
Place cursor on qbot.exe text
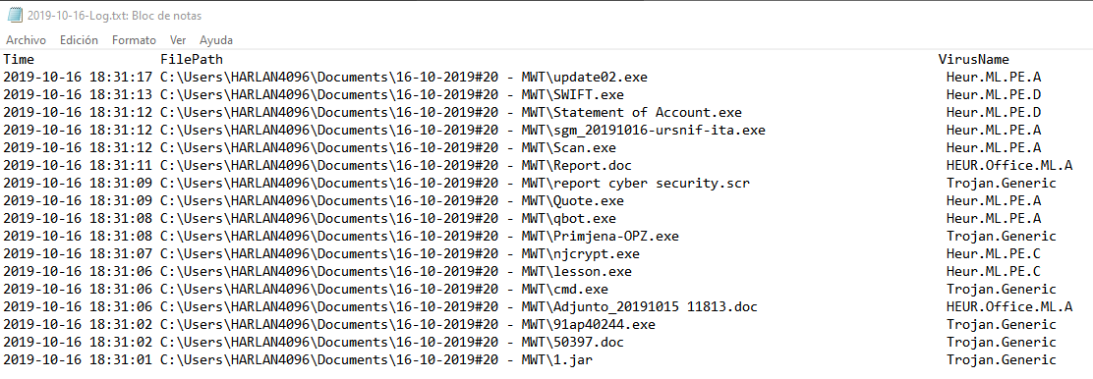coord(584,219)
